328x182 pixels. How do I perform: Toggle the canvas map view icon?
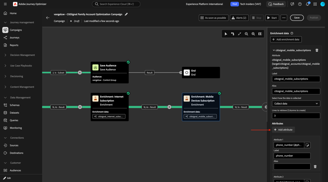click(260, 34)
